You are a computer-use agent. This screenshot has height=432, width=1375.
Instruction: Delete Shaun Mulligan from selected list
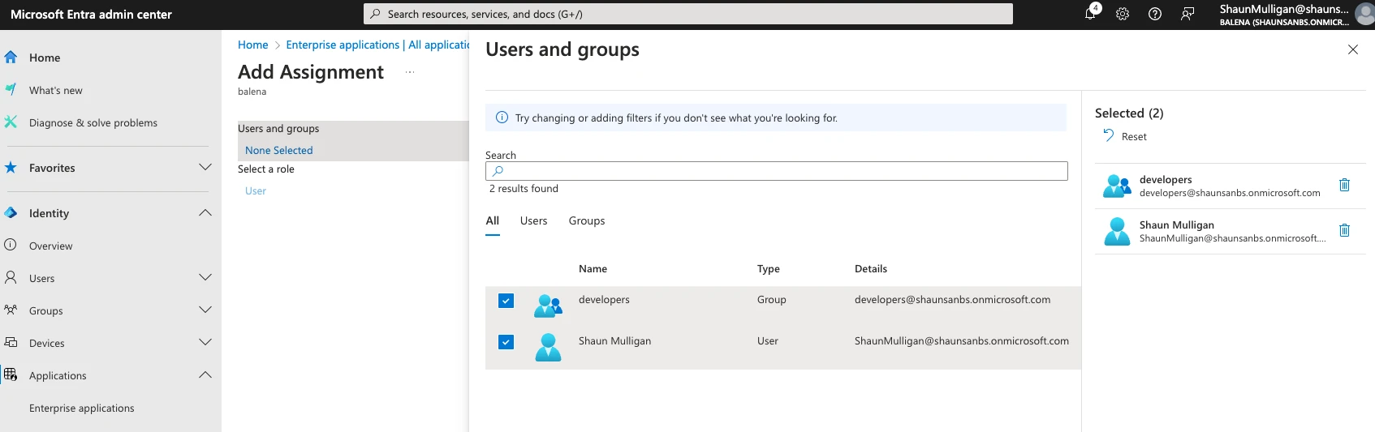[1344, 230]
